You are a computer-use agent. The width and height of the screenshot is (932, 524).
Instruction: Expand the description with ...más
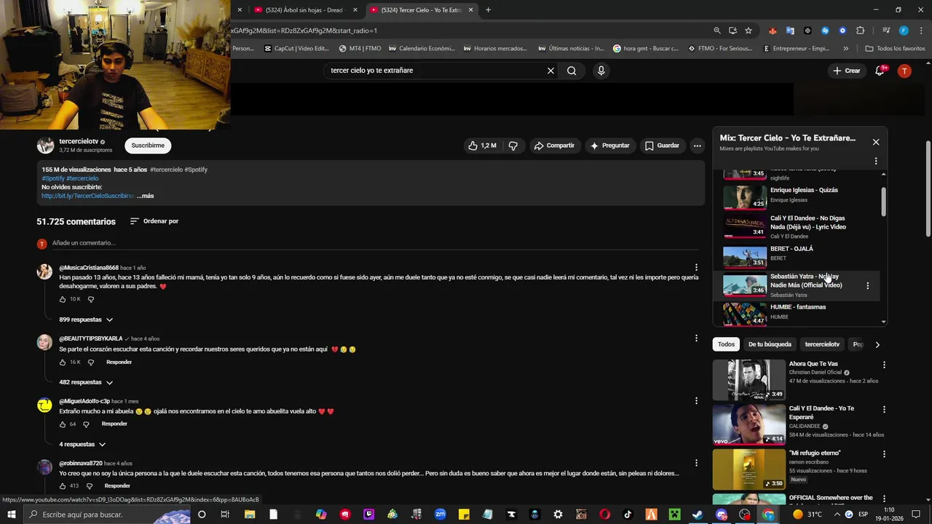(x=146, y=196)
